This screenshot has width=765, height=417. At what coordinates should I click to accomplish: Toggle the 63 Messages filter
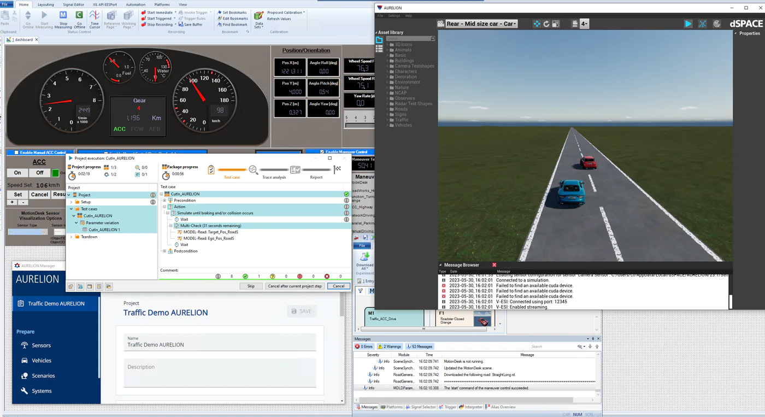click(419, 346)
